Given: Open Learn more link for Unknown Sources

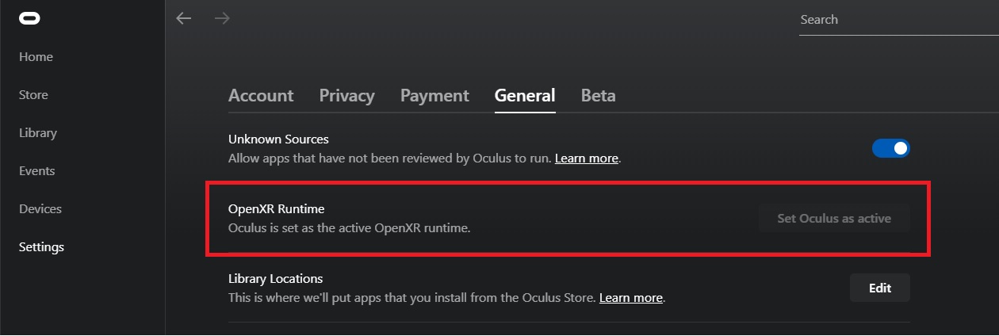Looking at the screenshot, I should pyautogui.click(x=587, y=158).
